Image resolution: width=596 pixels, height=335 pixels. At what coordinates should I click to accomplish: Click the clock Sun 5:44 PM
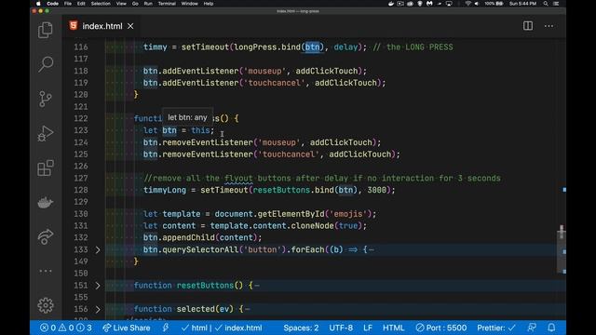[522, 4]
